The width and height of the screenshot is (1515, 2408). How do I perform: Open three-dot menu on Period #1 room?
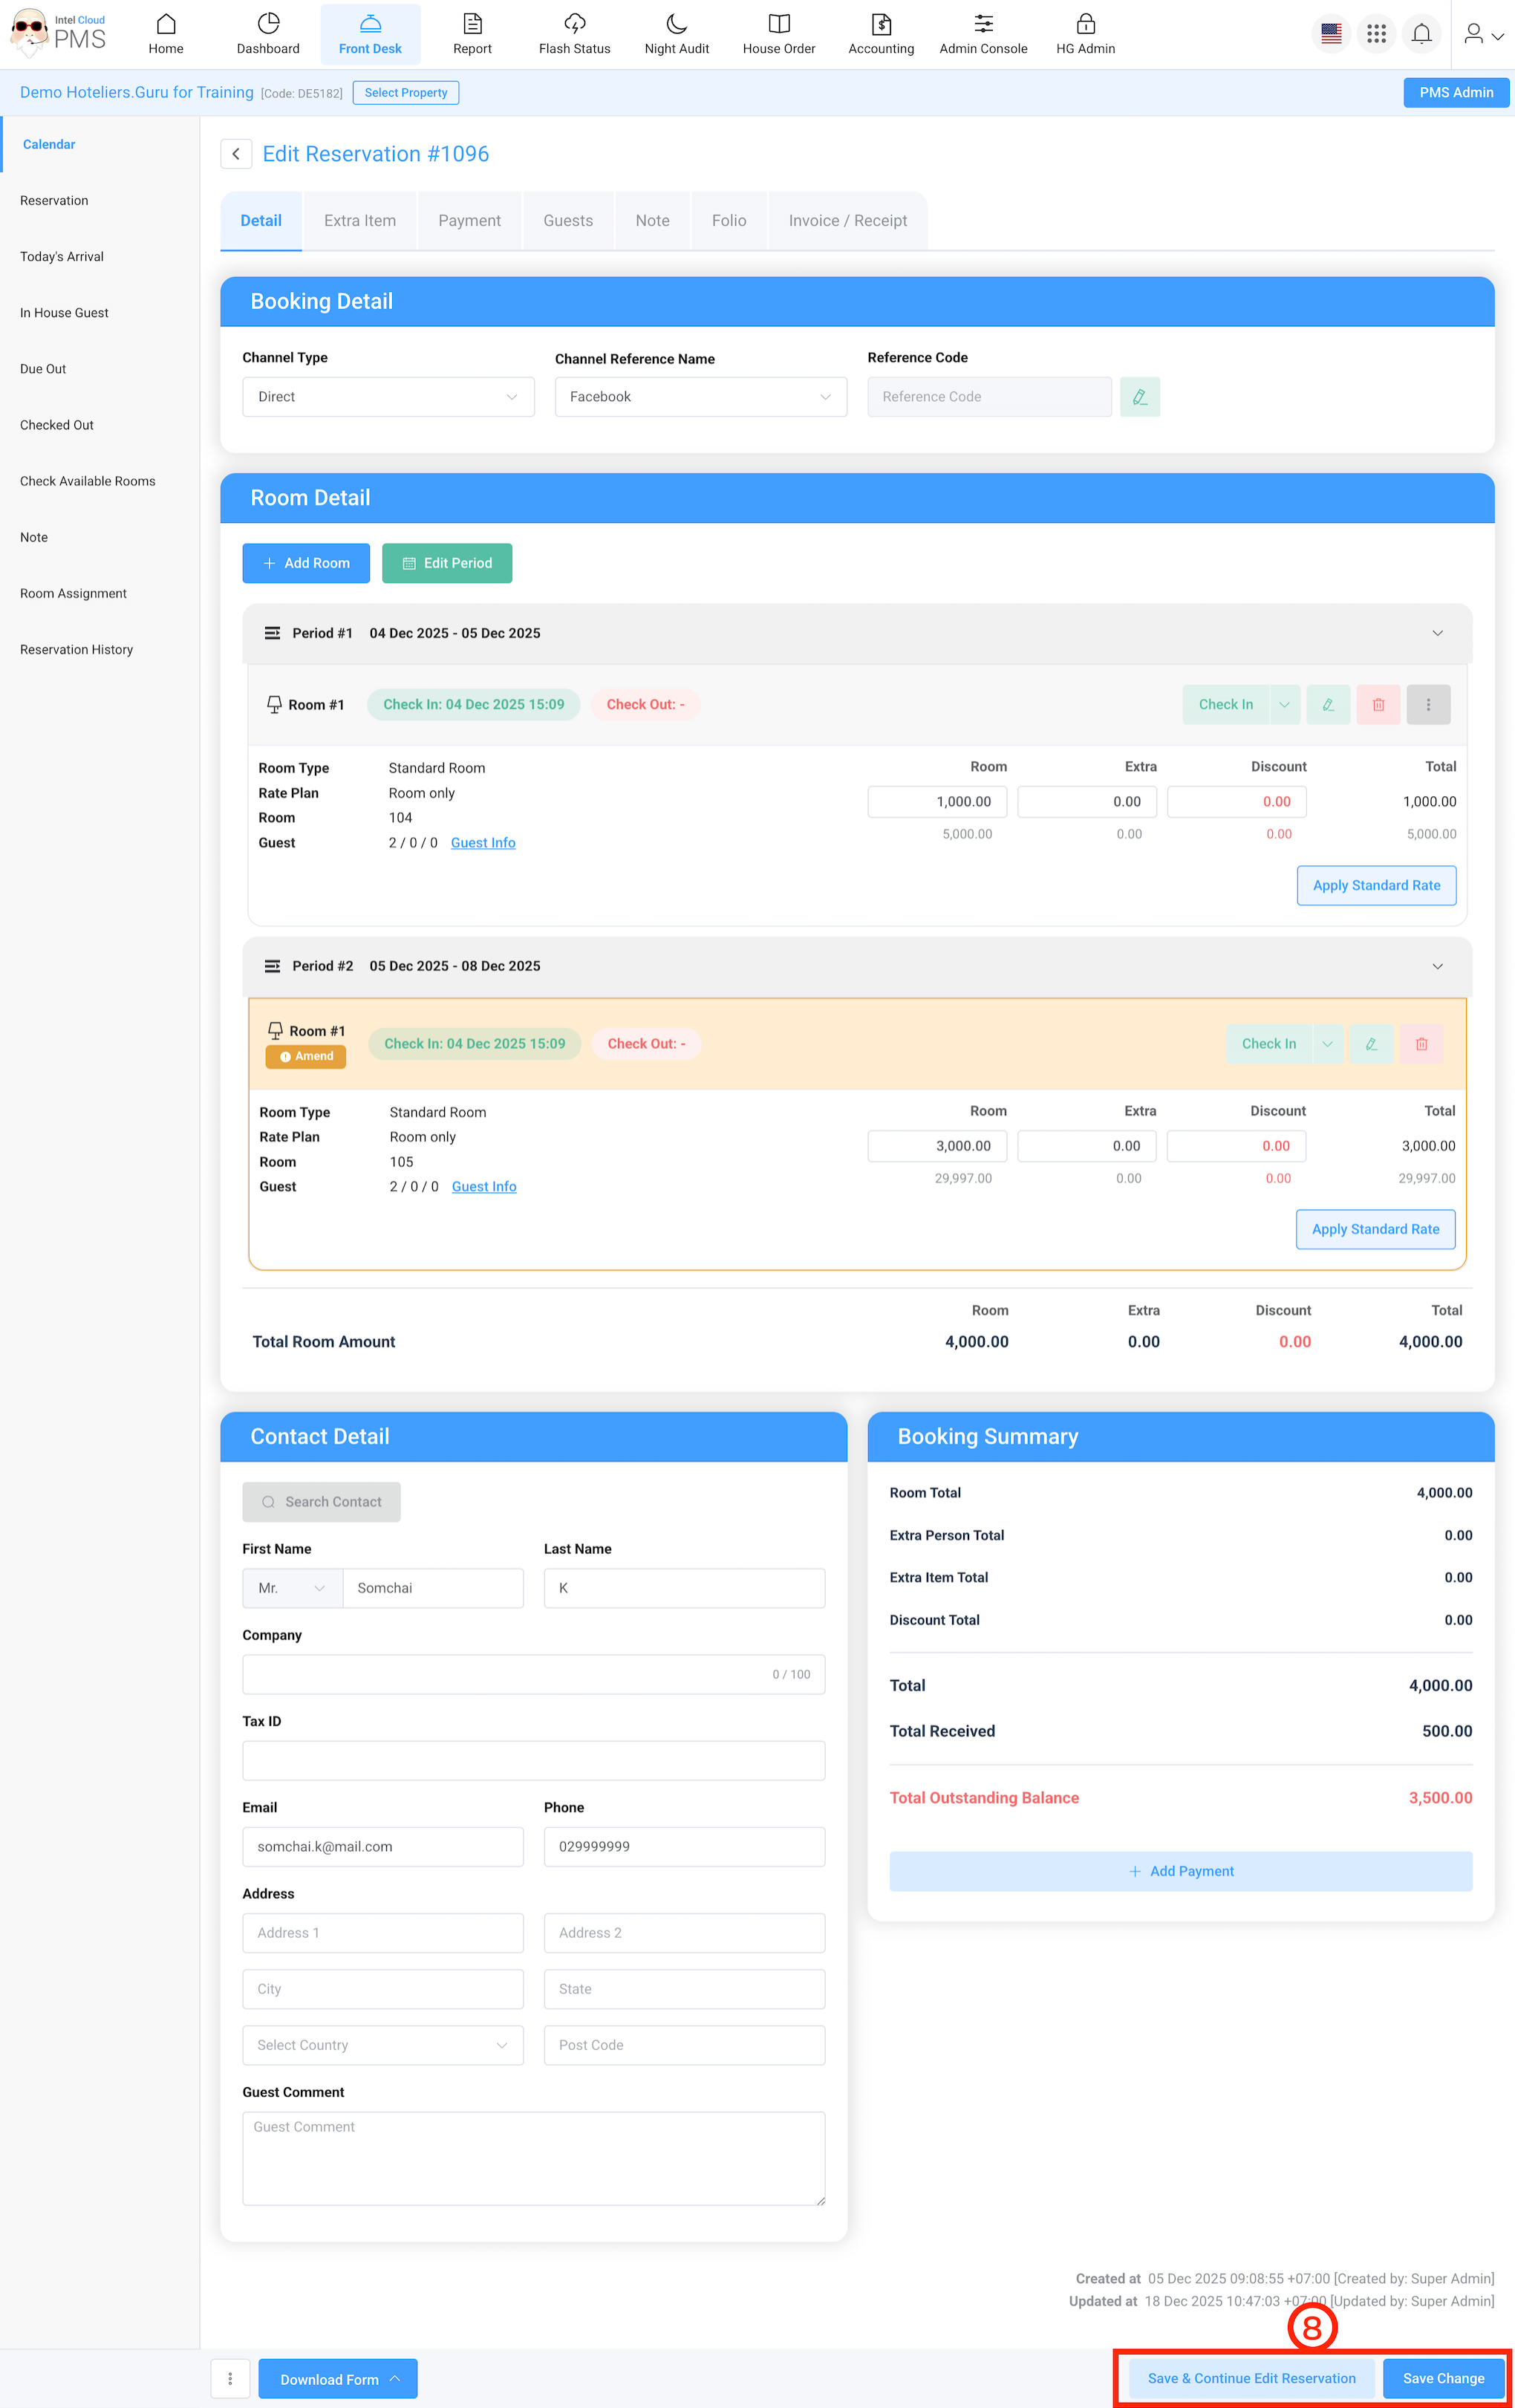point(1428,705)
